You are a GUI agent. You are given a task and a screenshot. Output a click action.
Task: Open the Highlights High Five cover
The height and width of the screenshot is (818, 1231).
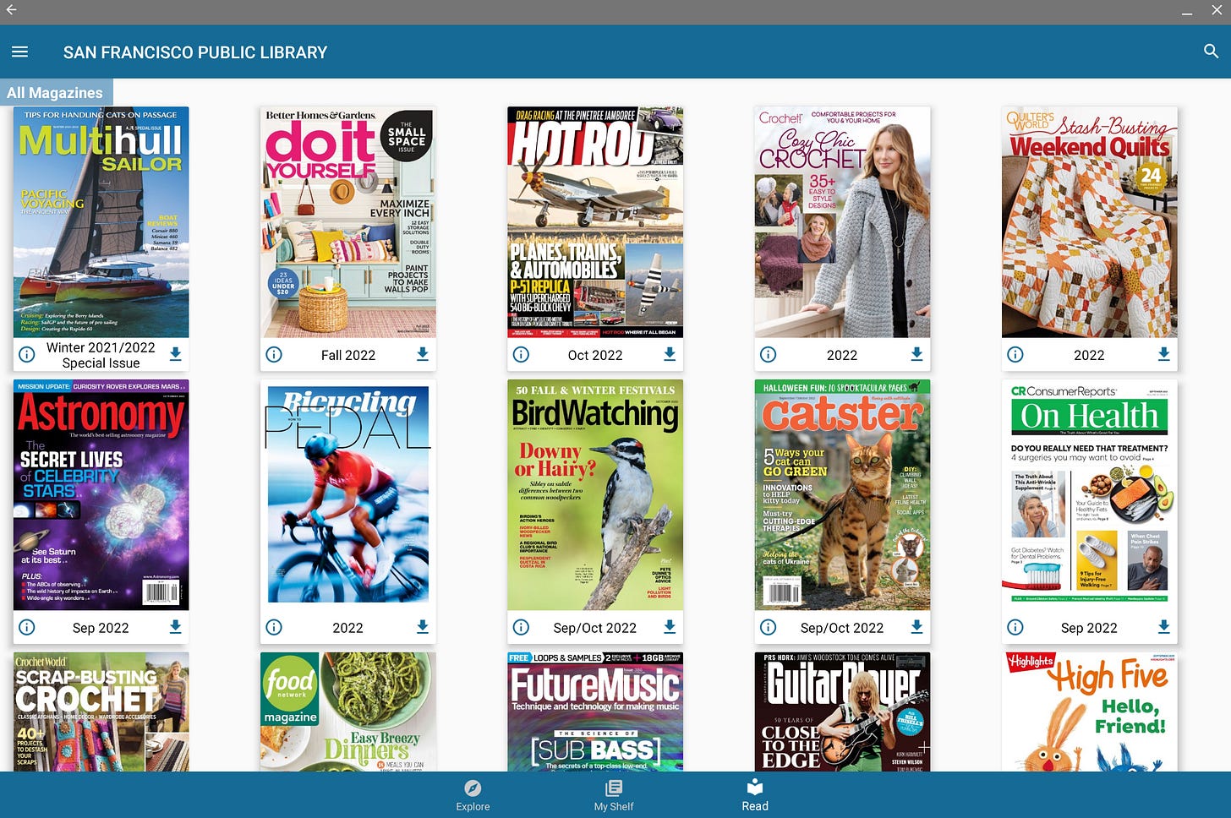pos(1089,712)
